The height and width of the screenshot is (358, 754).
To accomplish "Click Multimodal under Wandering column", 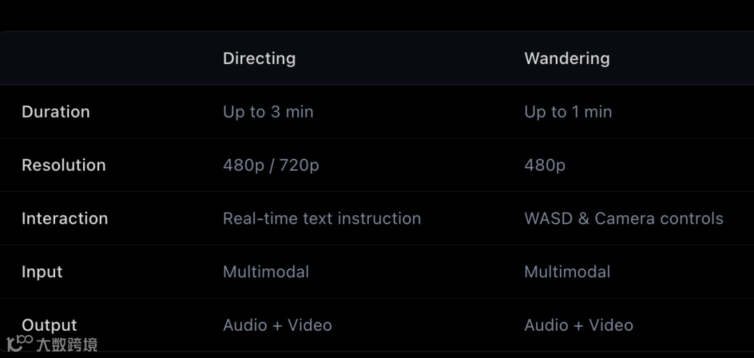I will 567,272.
